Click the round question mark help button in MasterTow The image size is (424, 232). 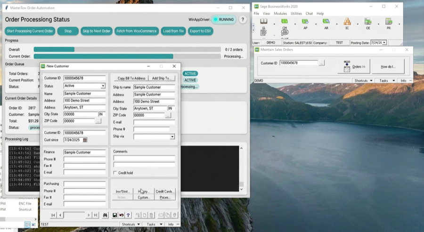(x=243, y=19)
